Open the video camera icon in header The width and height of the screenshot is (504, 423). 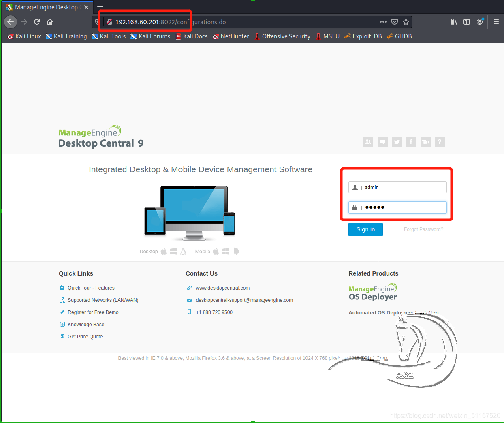(425, 142)
